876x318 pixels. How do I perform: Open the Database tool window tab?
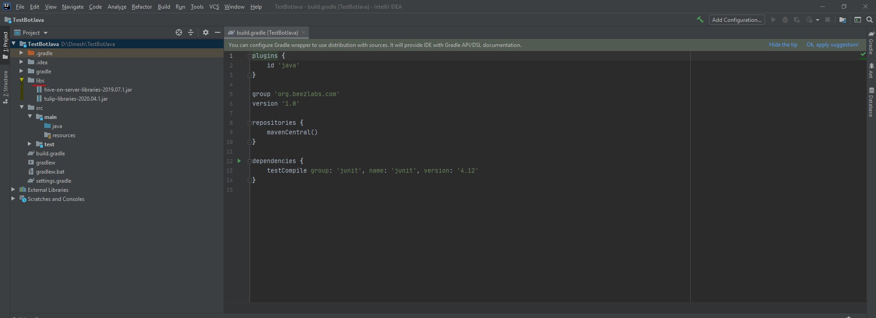pos(871,102)
